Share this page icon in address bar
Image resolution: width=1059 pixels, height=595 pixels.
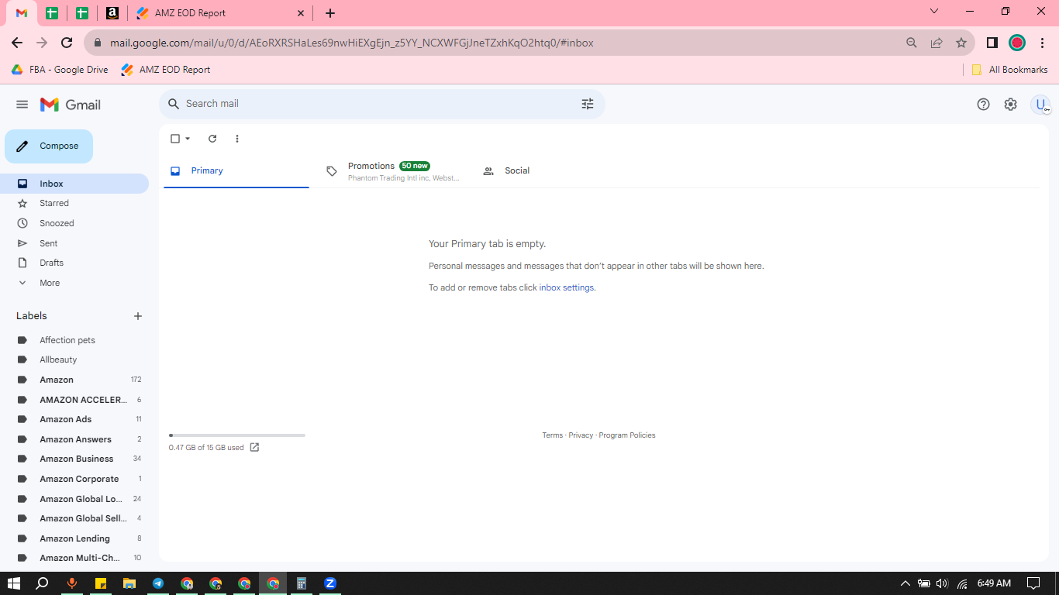(937, 43)
